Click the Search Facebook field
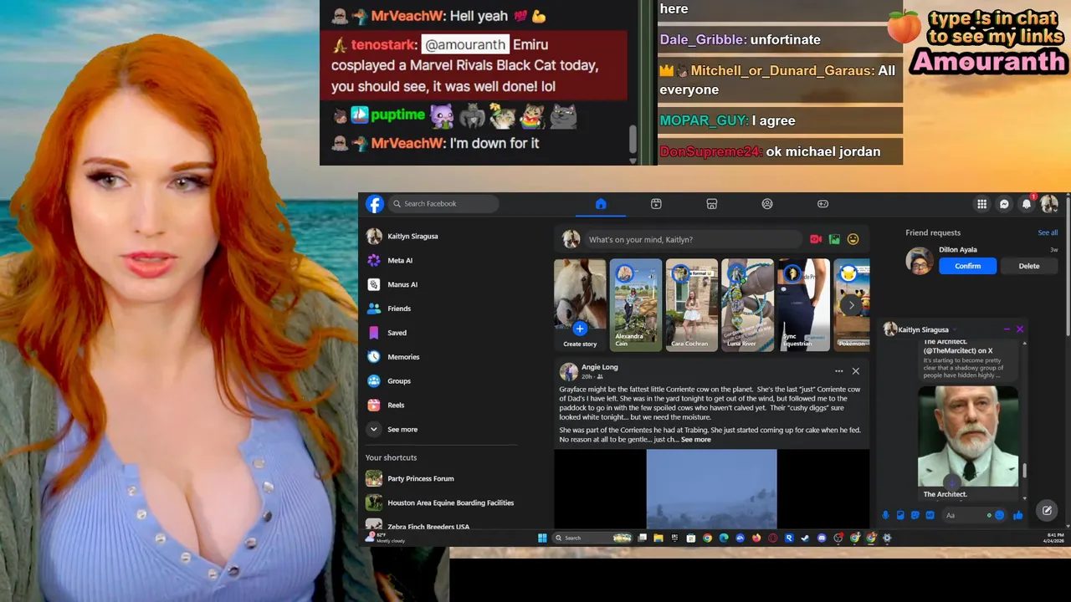 click(443, 204)
